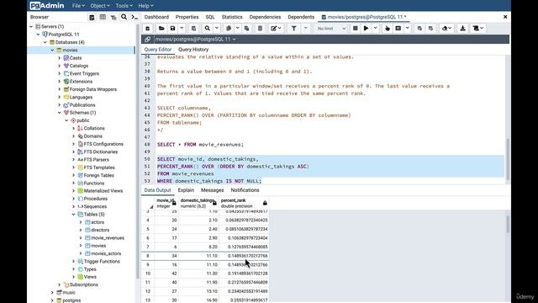Open the Help menu
This screenshot has height=303, width=538.
tap(145, 6)
